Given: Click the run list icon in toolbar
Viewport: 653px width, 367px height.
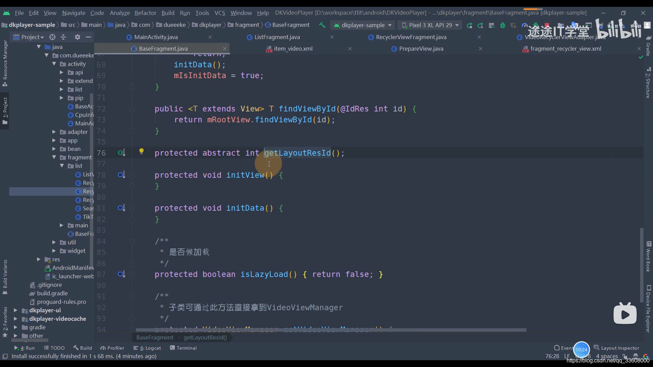Looking at the screenshot, I should pyautogui.click(x=491, y=25).
